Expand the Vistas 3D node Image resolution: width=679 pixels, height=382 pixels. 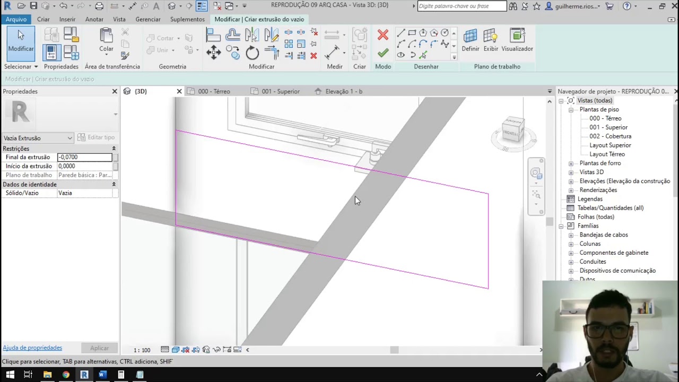(571, 172)
